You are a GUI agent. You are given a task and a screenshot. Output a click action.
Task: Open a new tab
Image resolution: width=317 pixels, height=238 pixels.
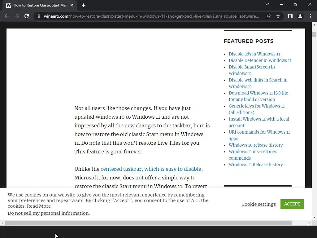pyautogui.click(x=84, y=5)
